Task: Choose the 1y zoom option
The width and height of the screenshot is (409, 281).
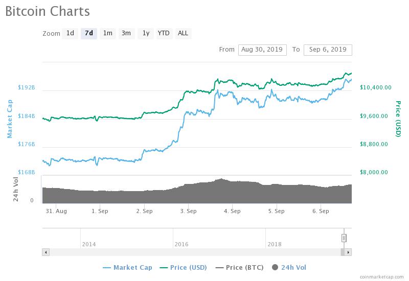Action: [x=146, y=33]
